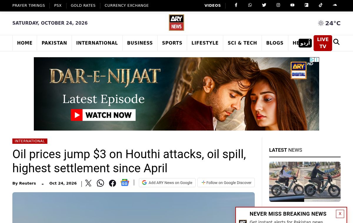The height and width of the screenshot is (223, 353).
Task: Share article on X icon
Action: click(89, 183)
